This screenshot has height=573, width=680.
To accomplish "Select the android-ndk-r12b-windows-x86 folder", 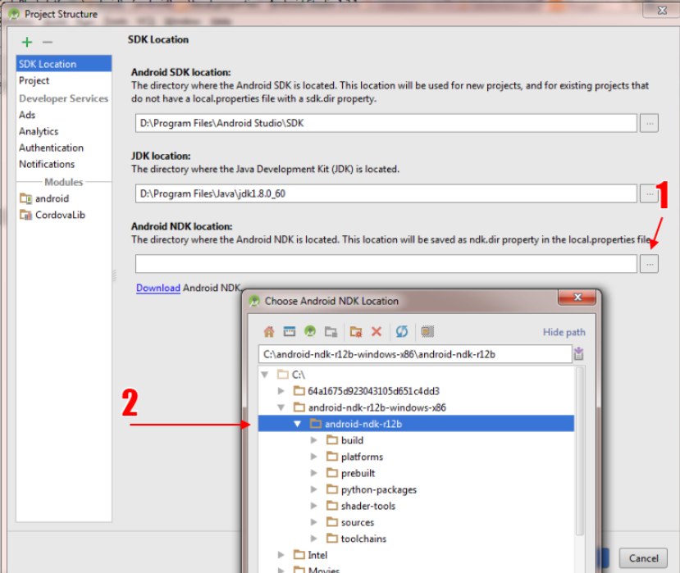I will tap(377, 407).
